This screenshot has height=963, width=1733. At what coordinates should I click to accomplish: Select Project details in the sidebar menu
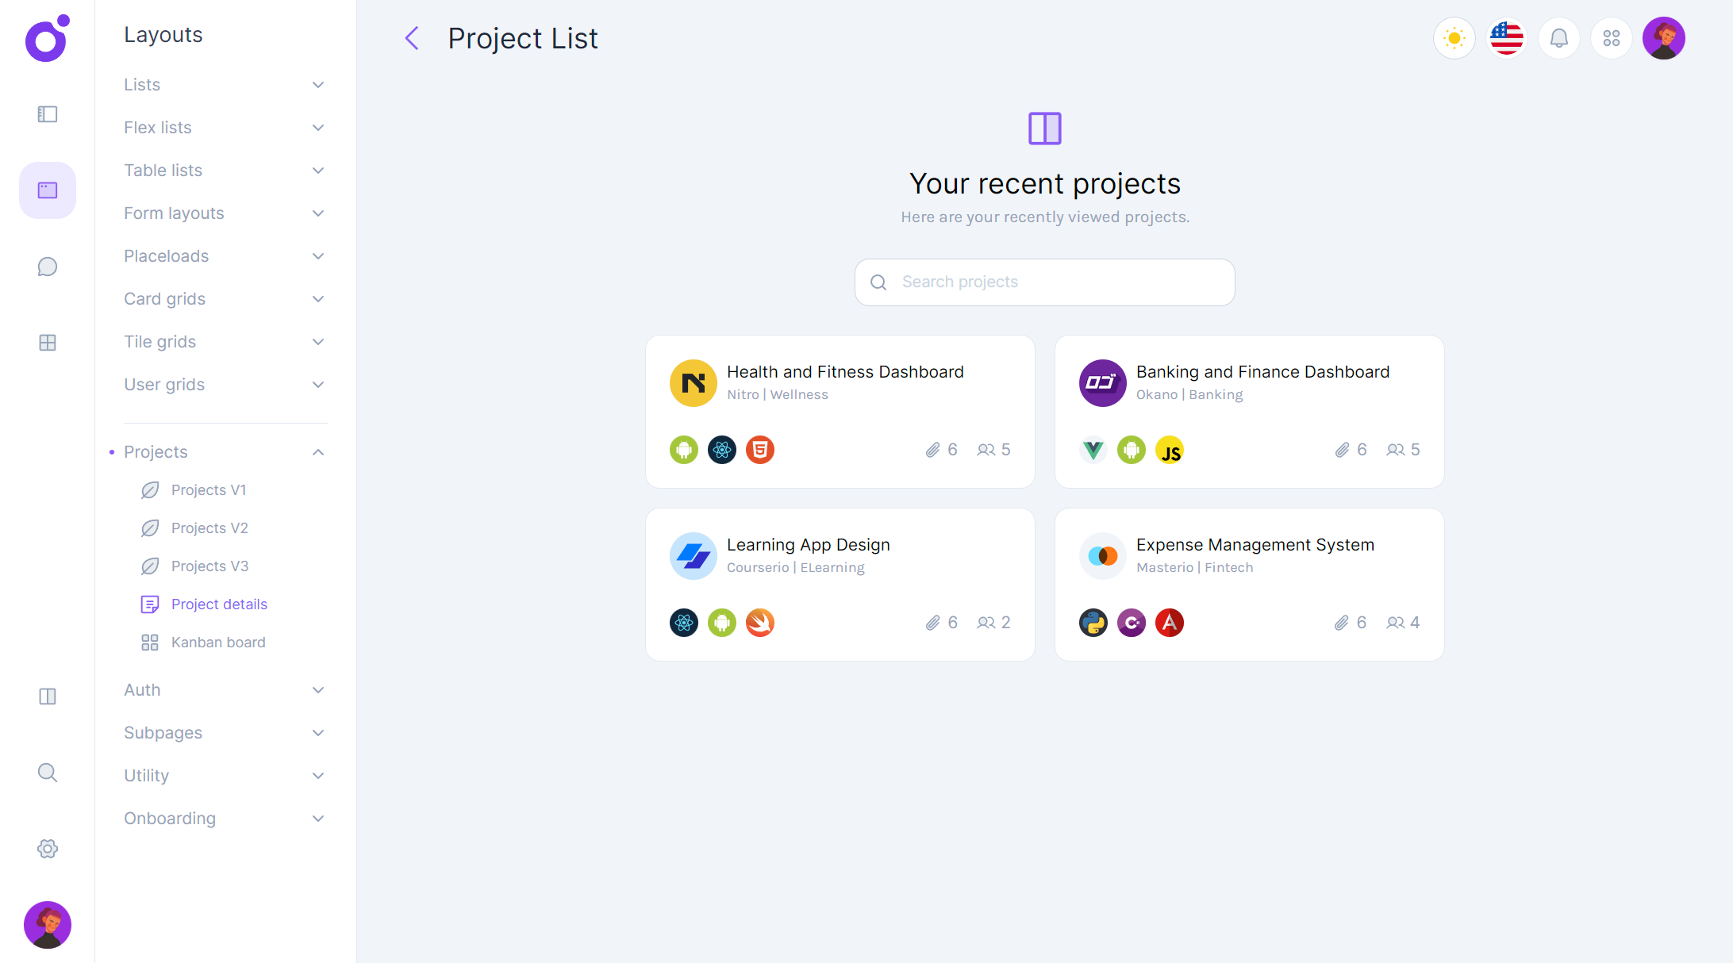pos(219,604)
